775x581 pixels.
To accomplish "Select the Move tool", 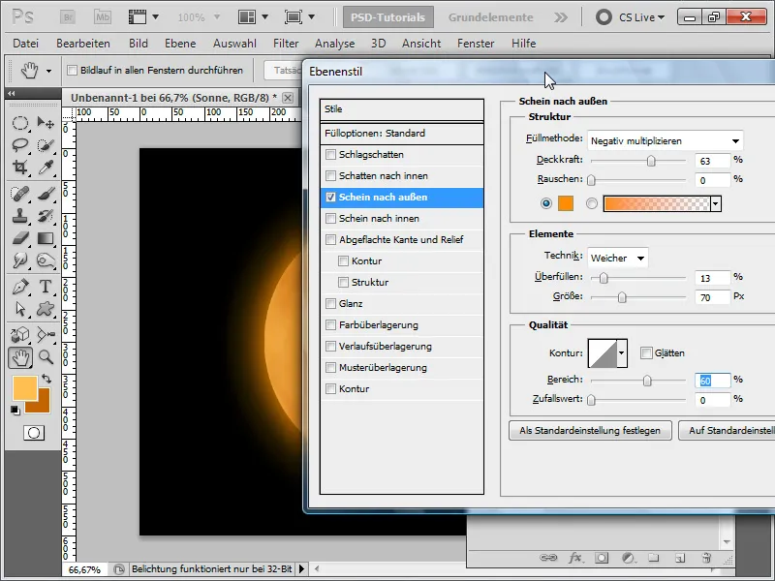I will click(46, 123).
